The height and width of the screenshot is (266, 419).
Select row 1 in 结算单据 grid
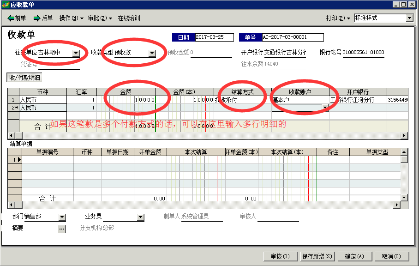click(15, 160)
